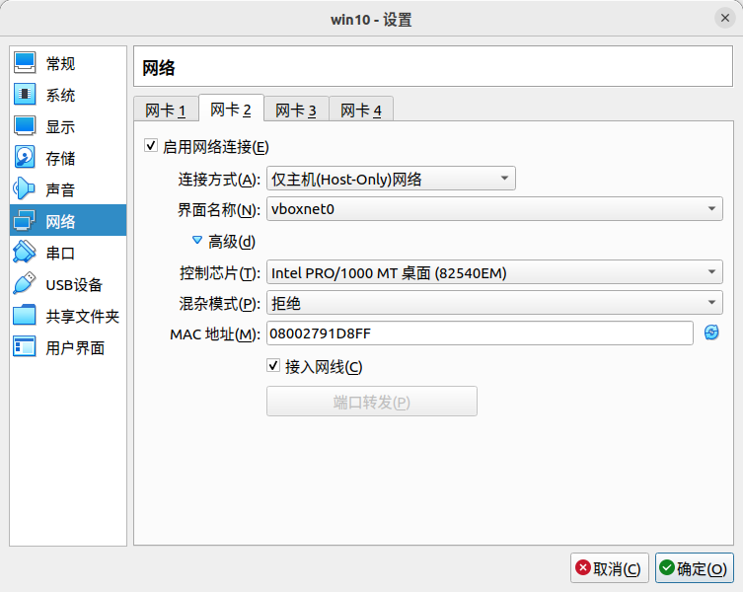Uncheck the 接入网线 checkbox
Screen dimensions: 743x592
click(274, 366)
